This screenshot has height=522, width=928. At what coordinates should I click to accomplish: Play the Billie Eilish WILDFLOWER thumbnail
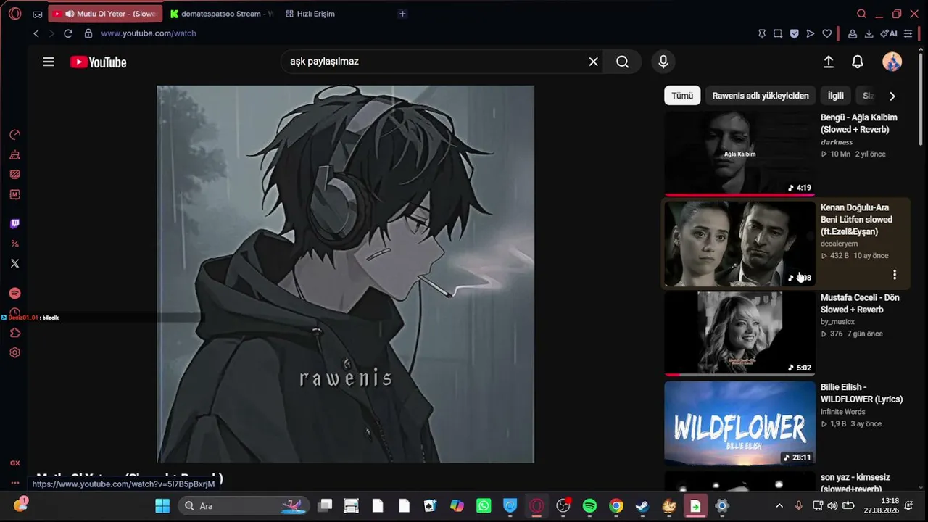click(739, 423)
